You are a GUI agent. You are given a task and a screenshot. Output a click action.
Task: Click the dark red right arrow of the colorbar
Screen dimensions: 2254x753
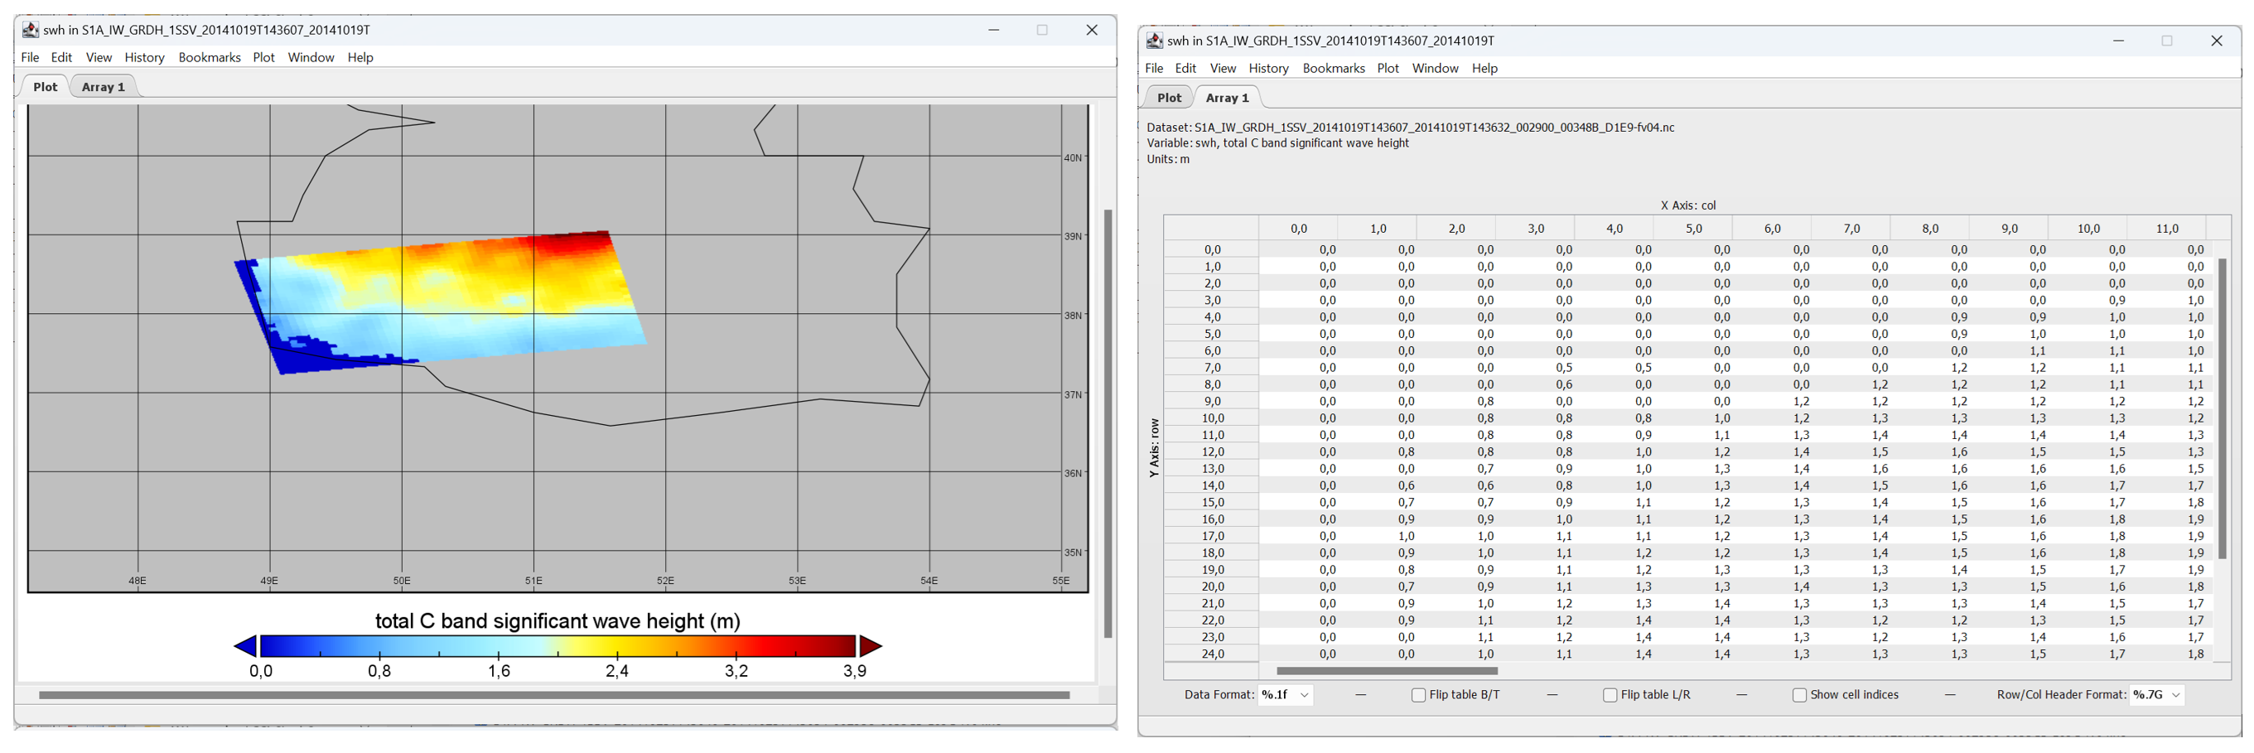pos(871,646)
